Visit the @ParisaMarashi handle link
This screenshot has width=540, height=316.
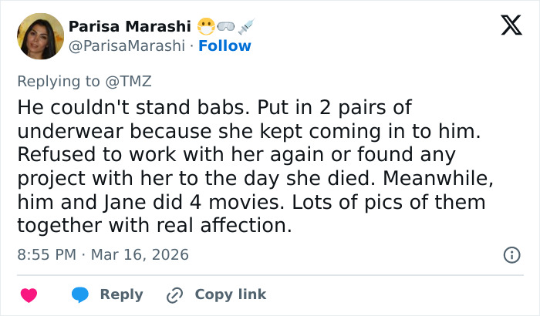[x=128, y=46]
